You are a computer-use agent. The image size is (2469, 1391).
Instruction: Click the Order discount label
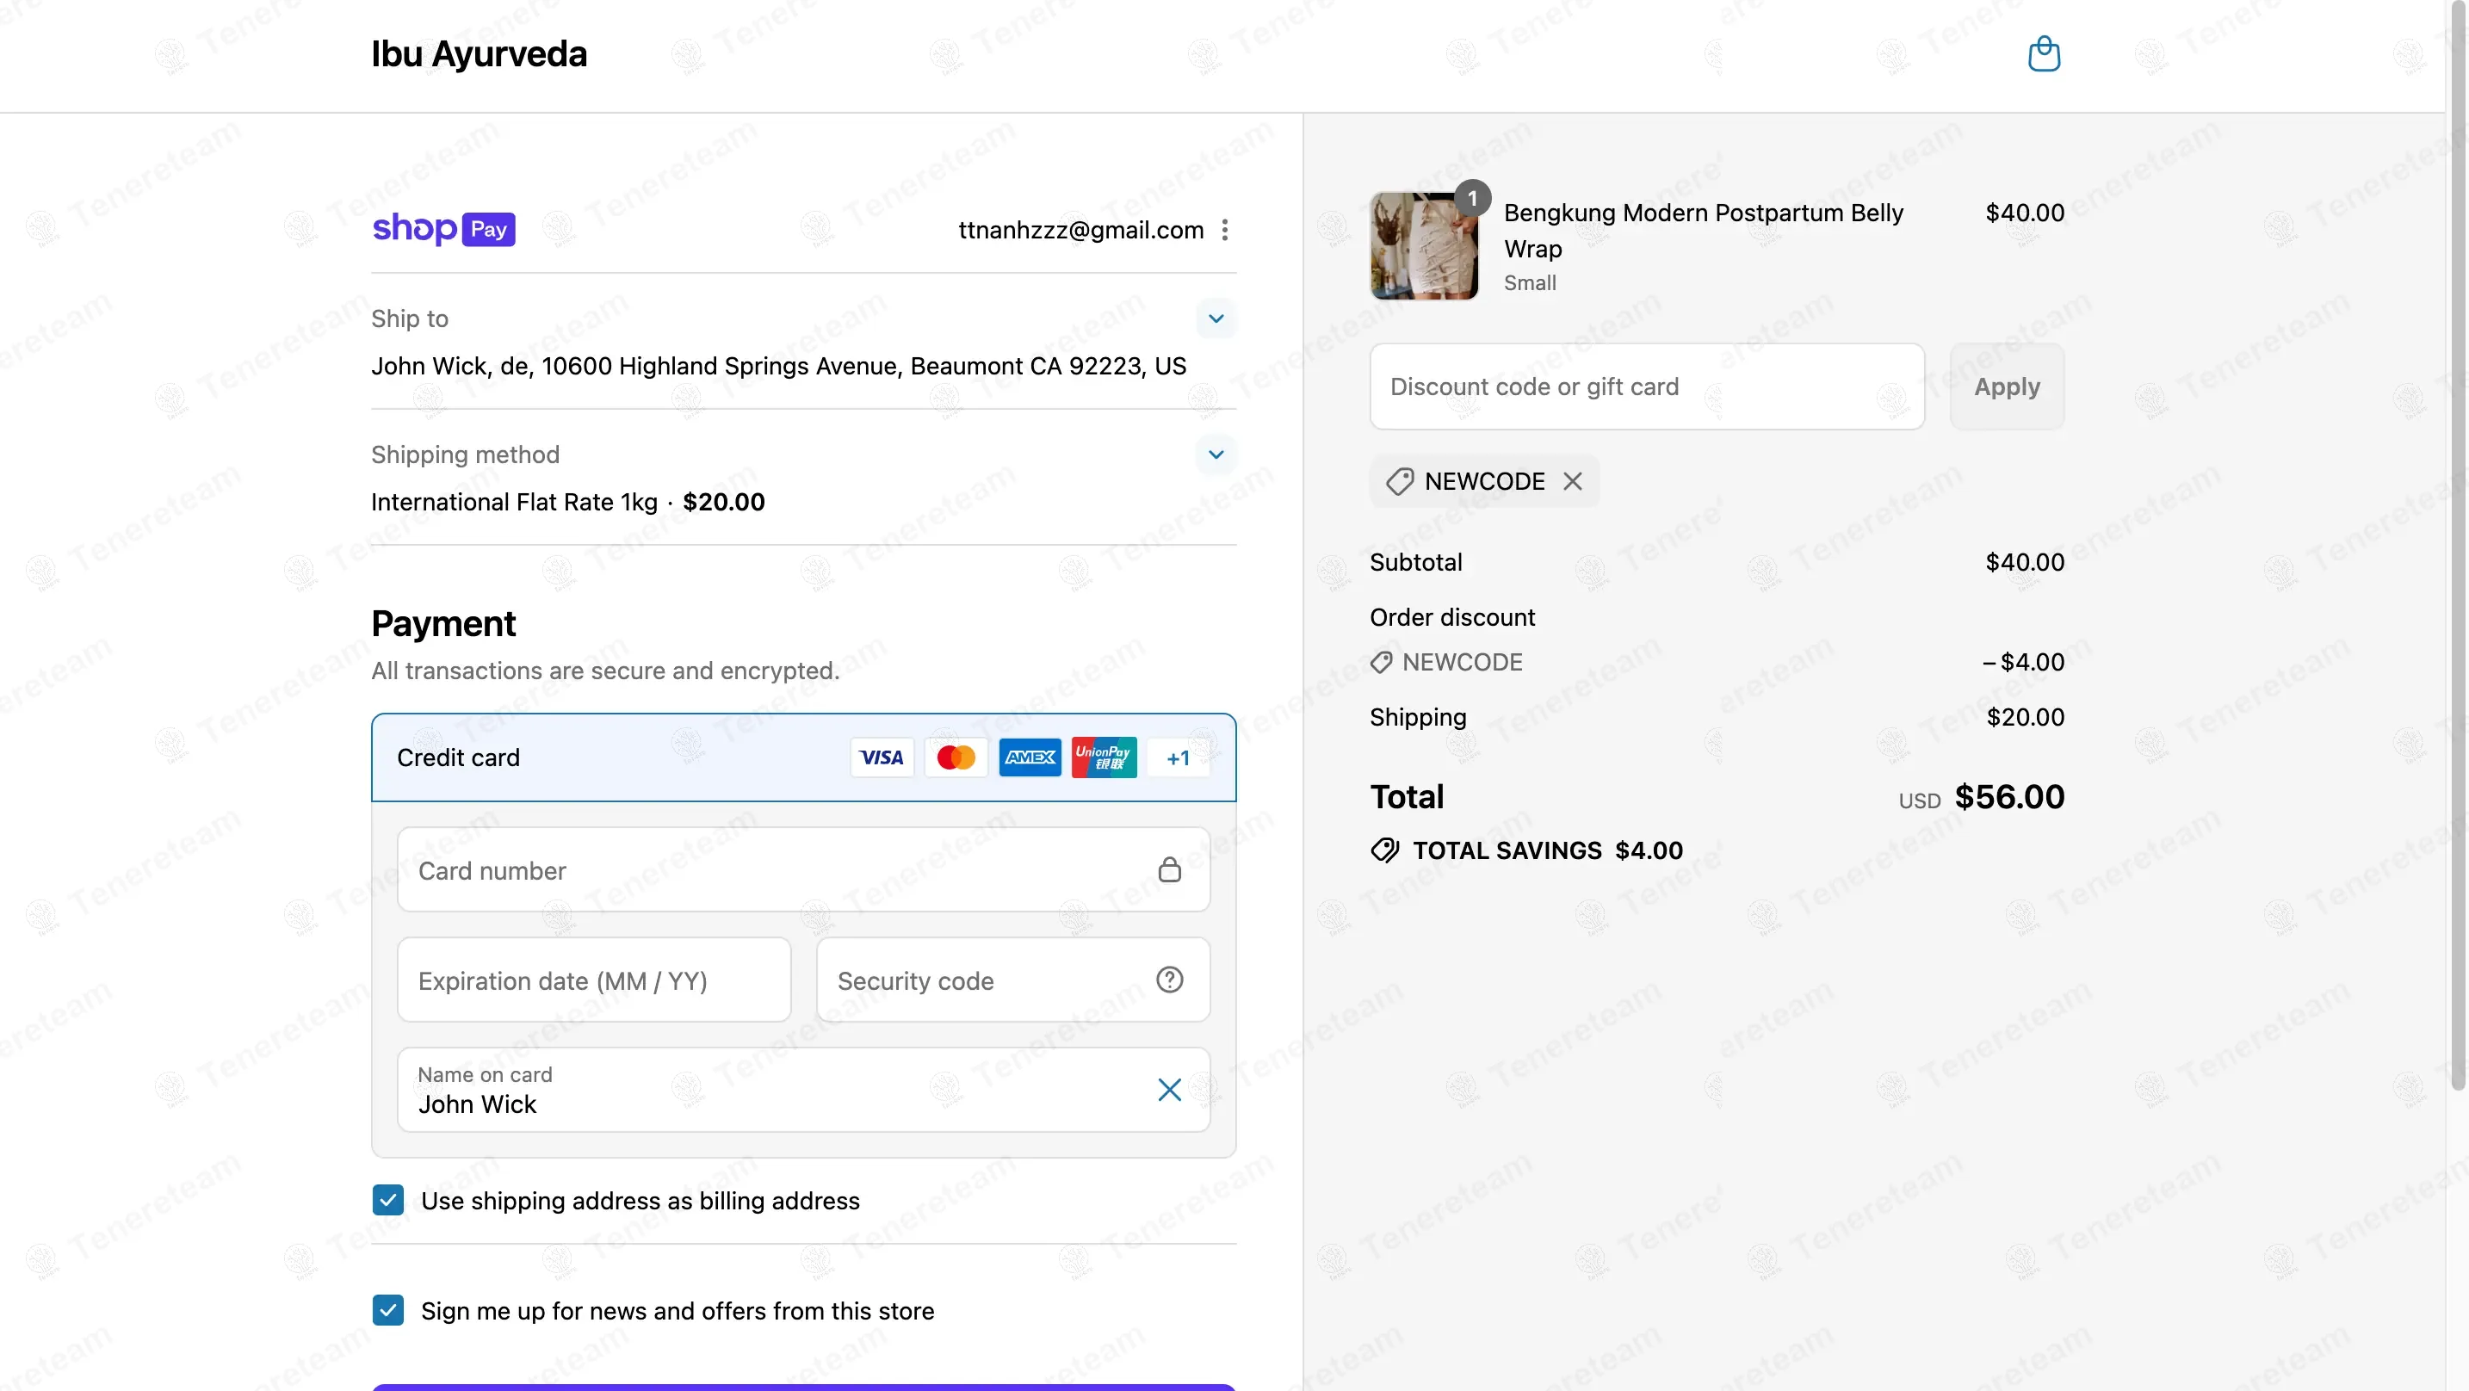1452,617
